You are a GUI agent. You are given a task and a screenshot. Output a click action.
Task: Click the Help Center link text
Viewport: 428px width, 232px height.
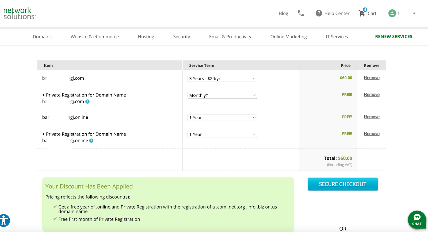click(337, 13)
